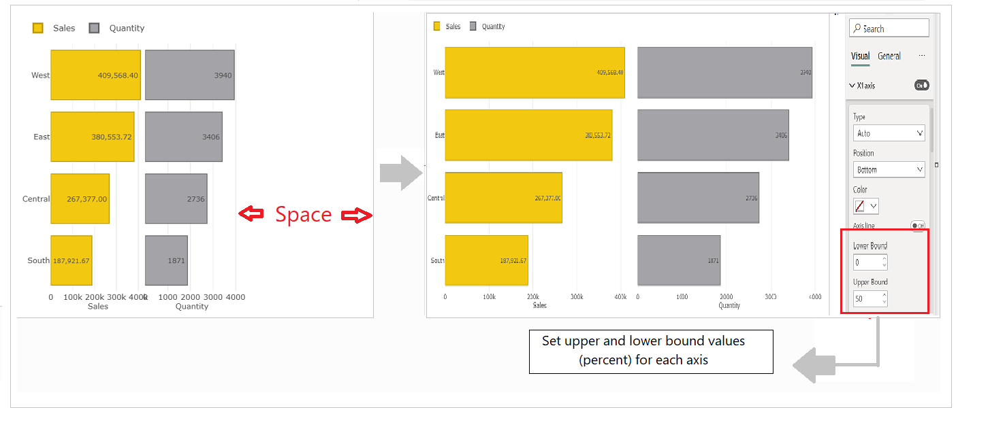
Task: Click the search magnifier icon in format pane
Action: tap(857, 29)
